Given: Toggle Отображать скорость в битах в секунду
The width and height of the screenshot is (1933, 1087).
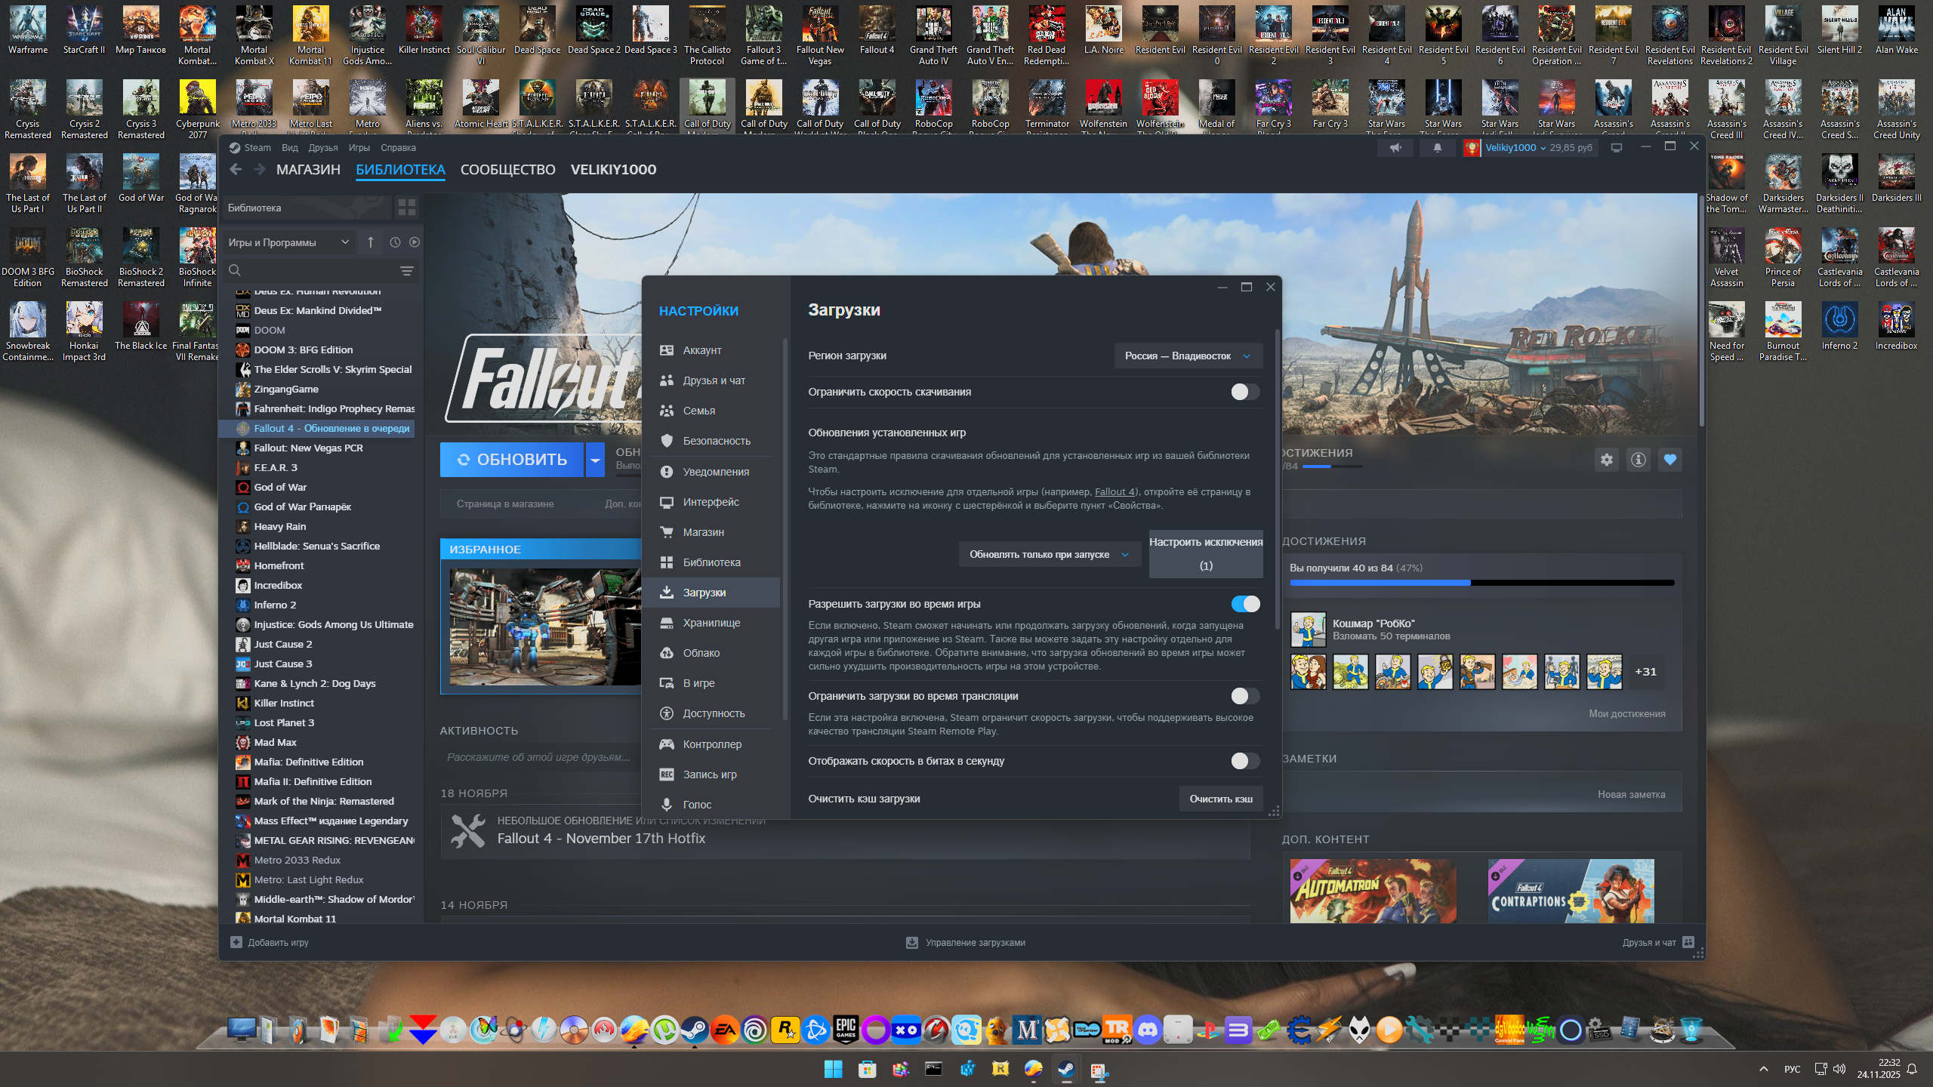Looking at the screenshot, I should [1244, 761].
